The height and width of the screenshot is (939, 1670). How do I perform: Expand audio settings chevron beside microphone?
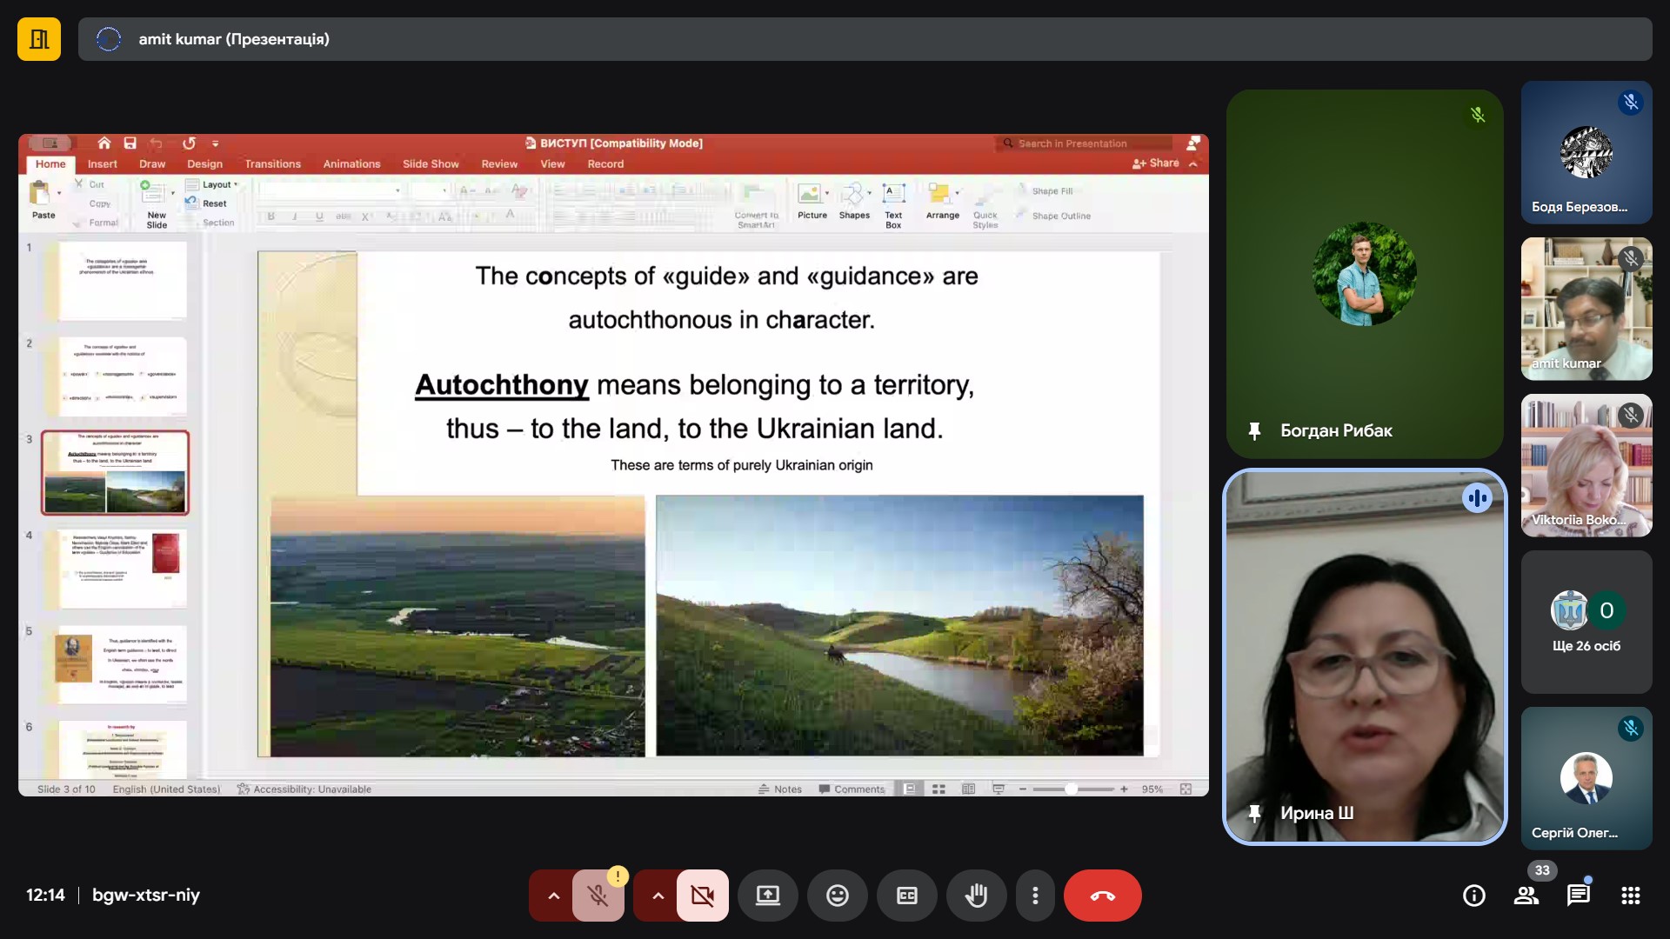pyautogui.click(x=553, y=896)
